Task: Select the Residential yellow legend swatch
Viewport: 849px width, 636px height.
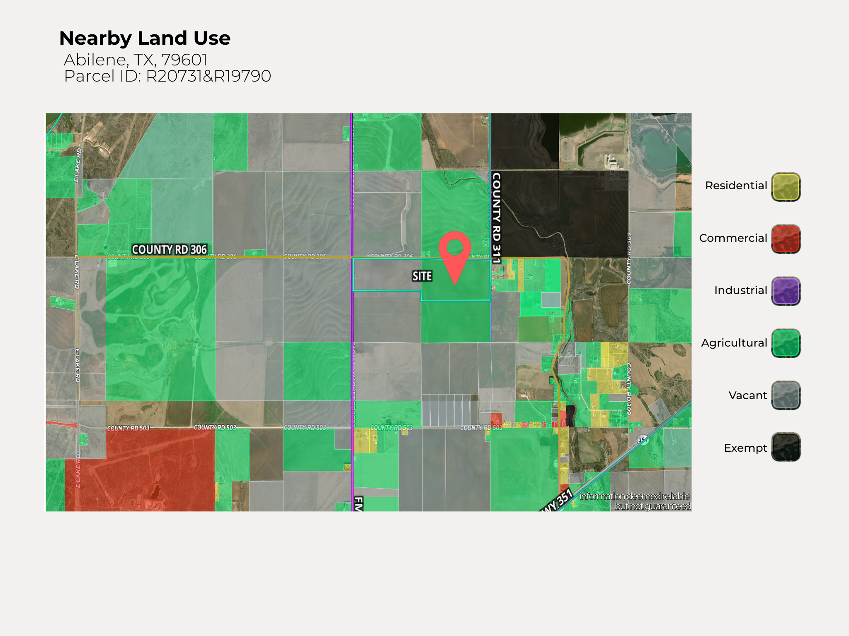Action: 786,187
